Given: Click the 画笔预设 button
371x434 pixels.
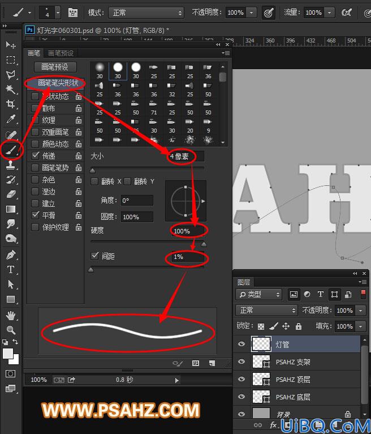Looking at the screenshot, I should click(55, 67).
